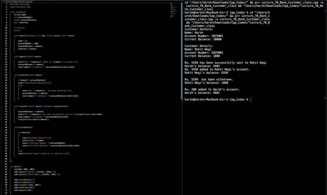
Task: Click the 'targetAccount.deposit(amount);' call
Action: (34, 119)
